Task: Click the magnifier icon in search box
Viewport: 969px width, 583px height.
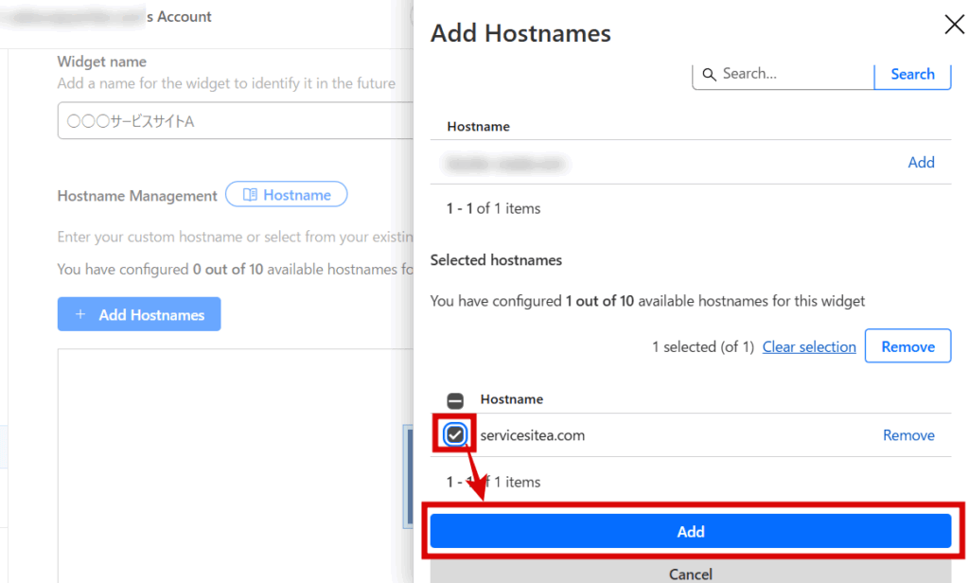Action: click(710, 74)
